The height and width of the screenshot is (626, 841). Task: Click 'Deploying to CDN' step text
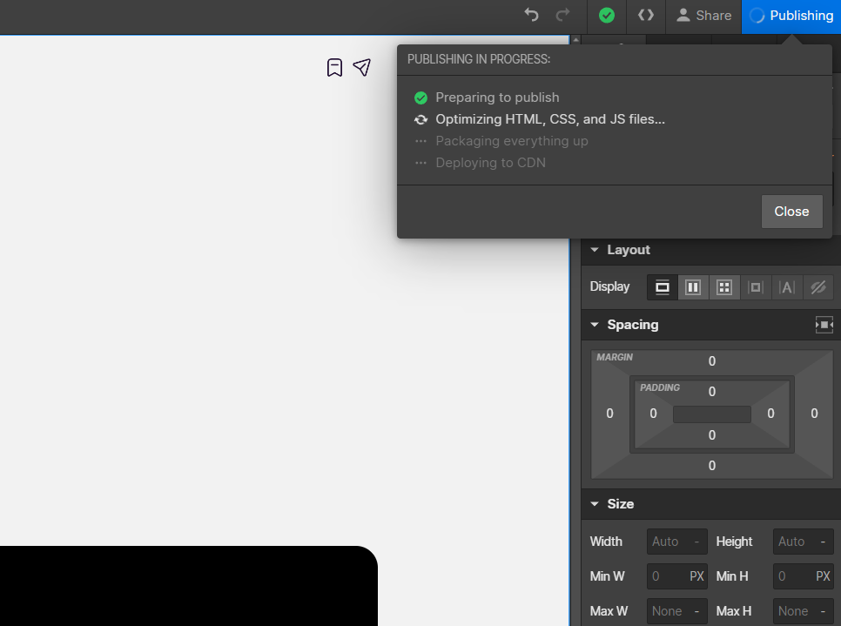pos(490,163)
